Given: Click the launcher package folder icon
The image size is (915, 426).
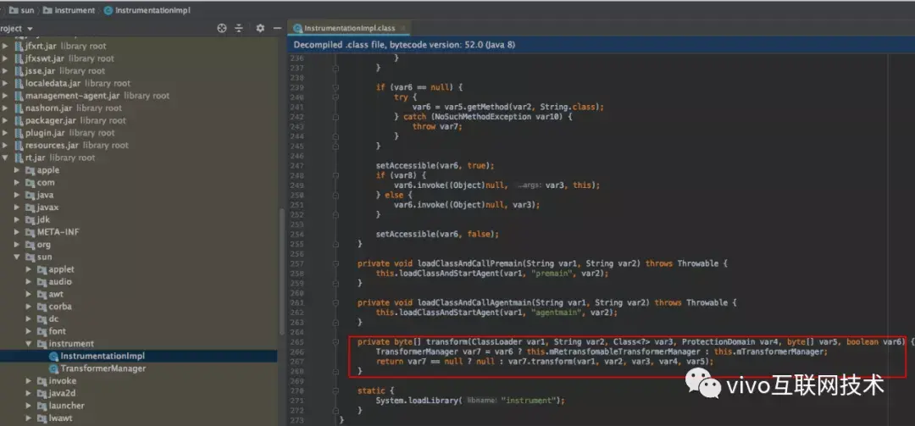Looking at the screenshot, I should (x=42, y=406).
